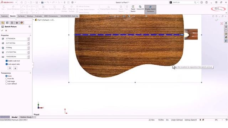
Task: Click the picture width input field
Action: point(16,52)
